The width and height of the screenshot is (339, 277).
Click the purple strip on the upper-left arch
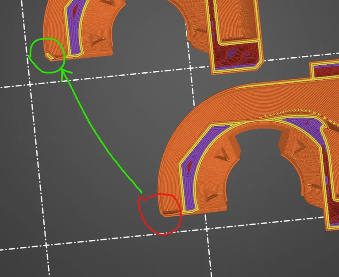tap(75, 27)
